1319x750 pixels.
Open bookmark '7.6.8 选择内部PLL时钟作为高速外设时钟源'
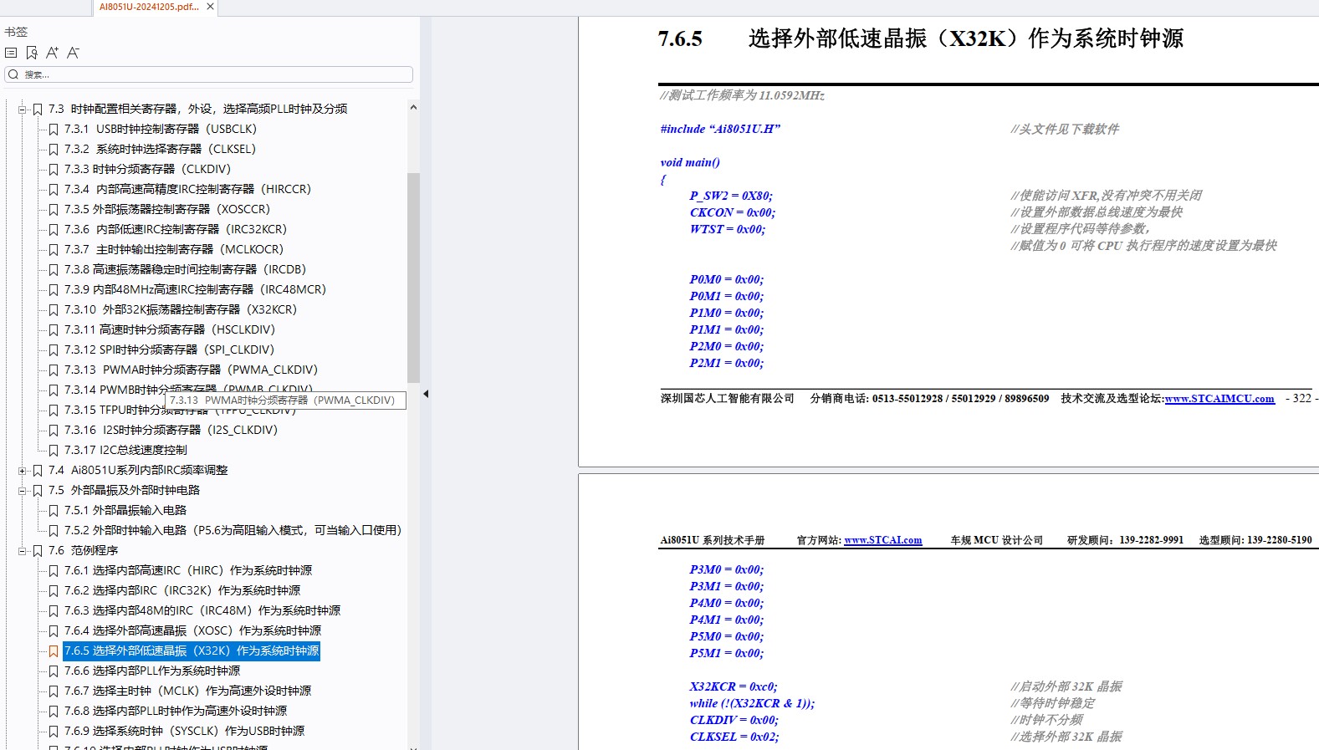[x=176, y=711]
